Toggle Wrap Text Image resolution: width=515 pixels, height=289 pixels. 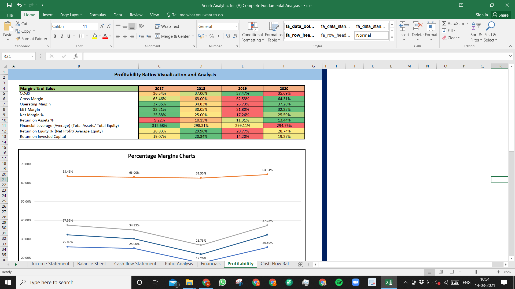pyautogui.click(x=167, y=26)
